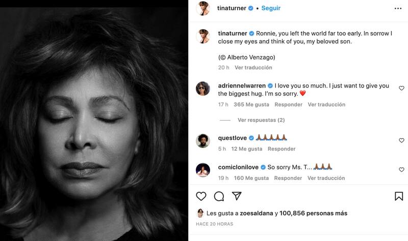This screenshot has width=408, height=241.
Task: Open questlove's profile avatar
Action: pyautogui.click(x=203, y=141)
